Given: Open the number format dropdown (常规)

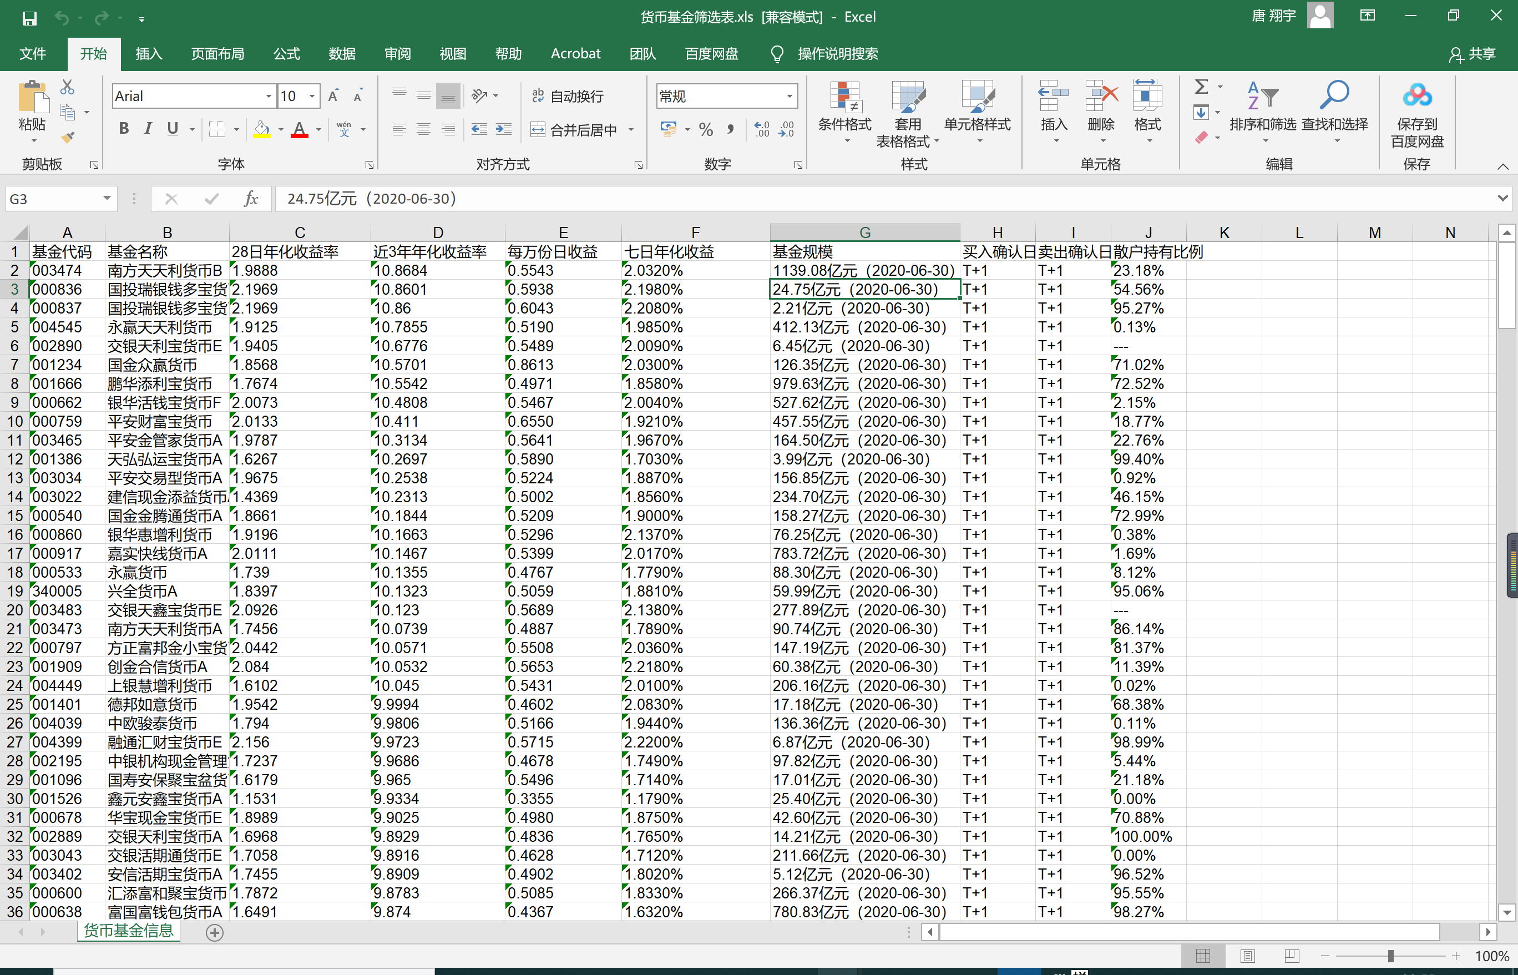Looking at the screenshot, I should tap(790, 96).
